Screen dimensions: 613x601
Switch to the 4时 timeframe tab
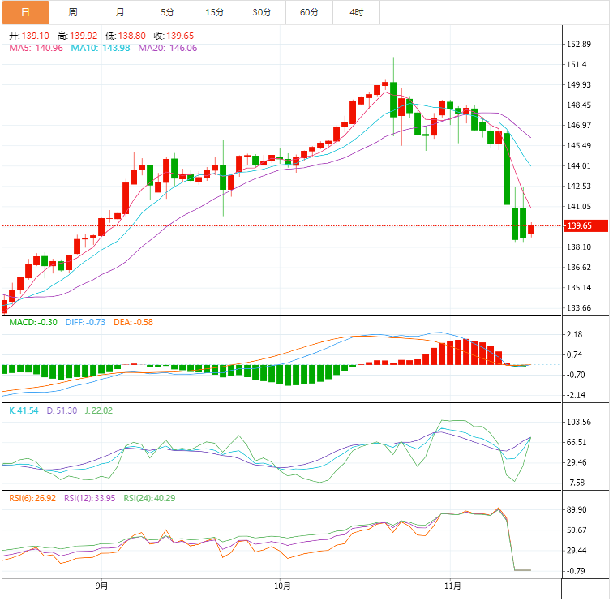356,12
